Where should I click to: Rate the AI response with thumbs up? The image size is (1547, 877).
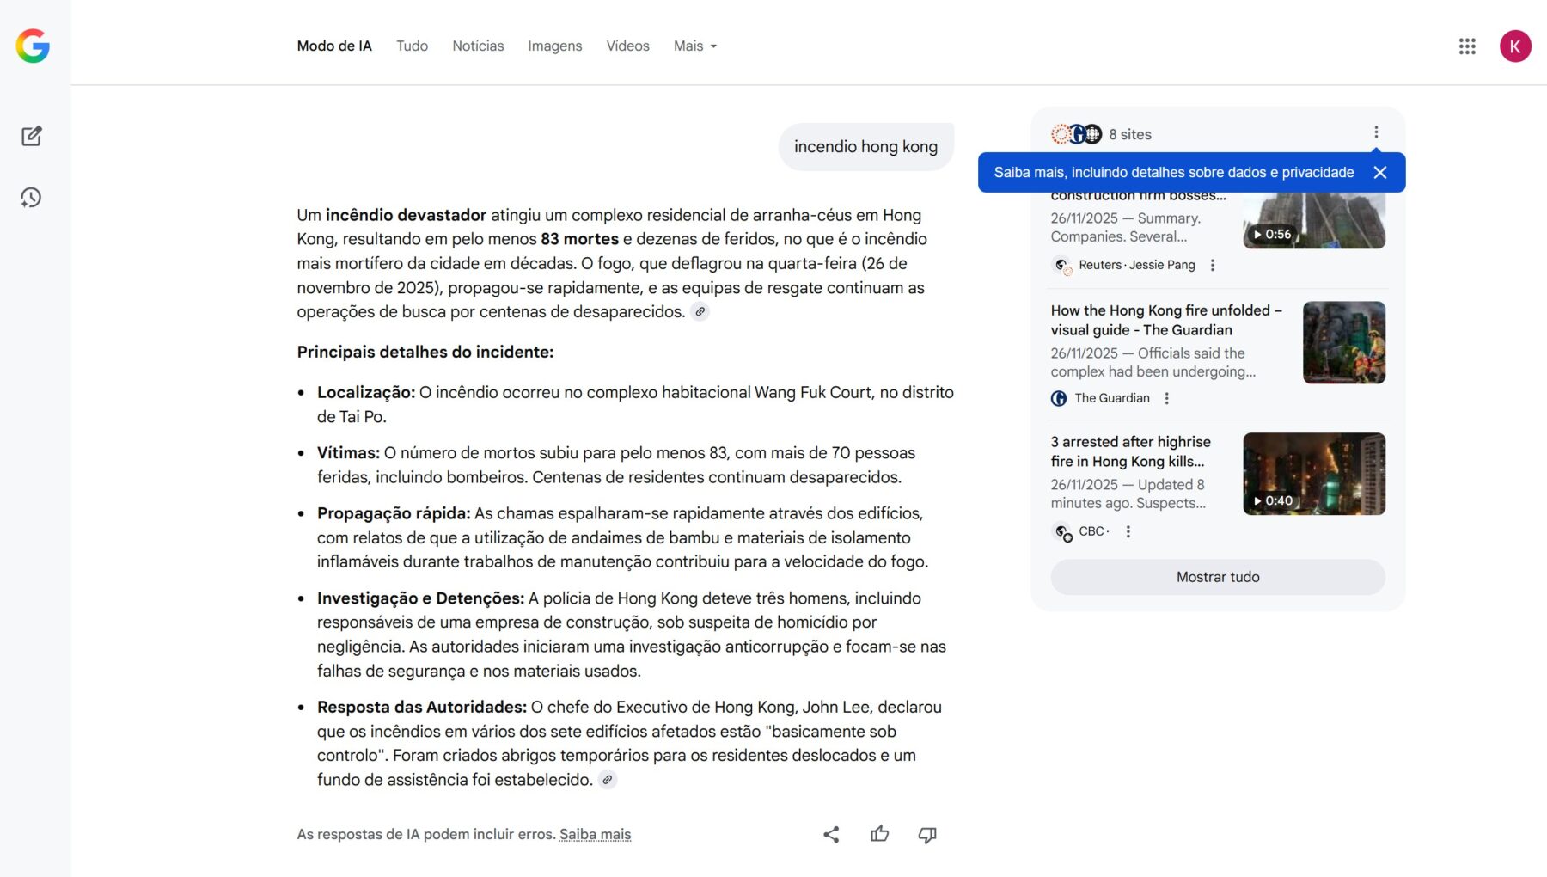point(879,833)
